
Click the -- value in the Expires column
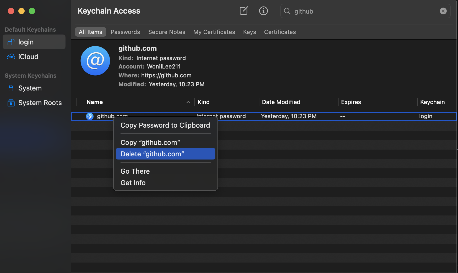tap(343, 116)
